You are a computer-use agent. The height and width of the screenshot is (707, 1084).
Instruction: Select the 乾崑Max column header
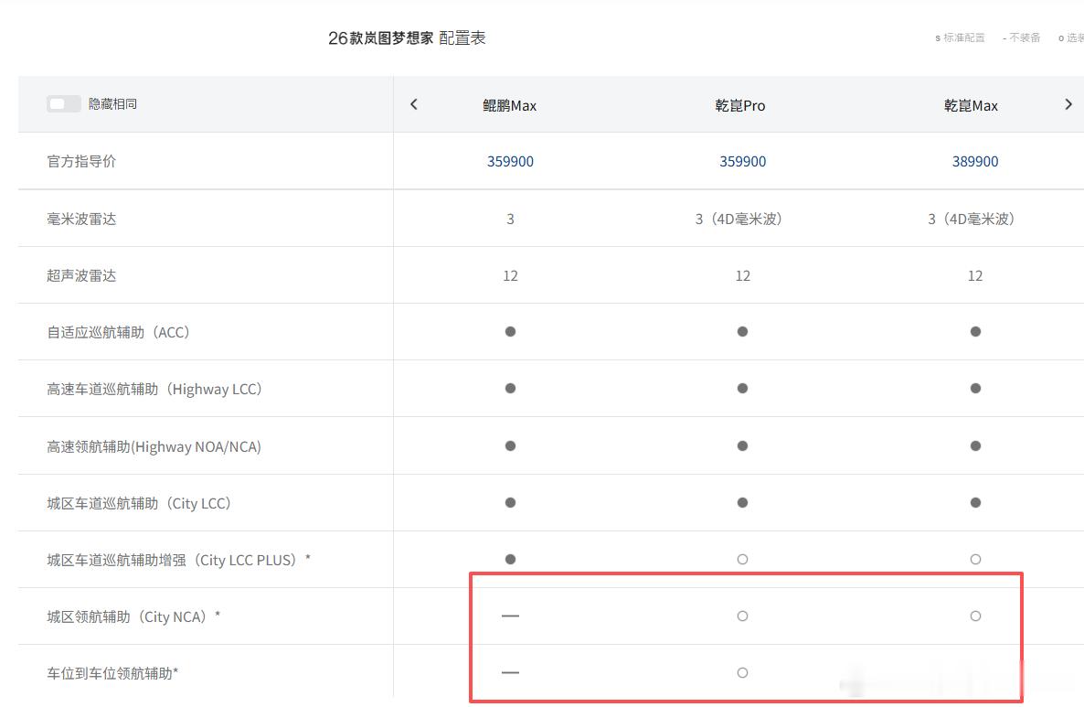(972, 106)
